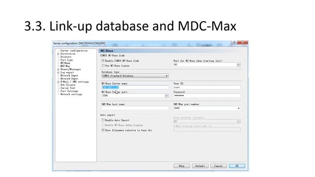This screenshot has height=177, width=315.
Task: Click the User ID input field
Action: point(207,88)
